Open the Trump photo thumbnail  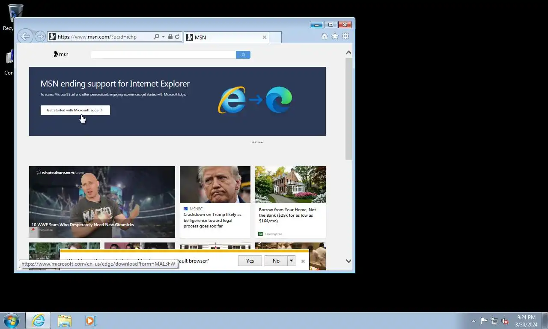[215, 185]
